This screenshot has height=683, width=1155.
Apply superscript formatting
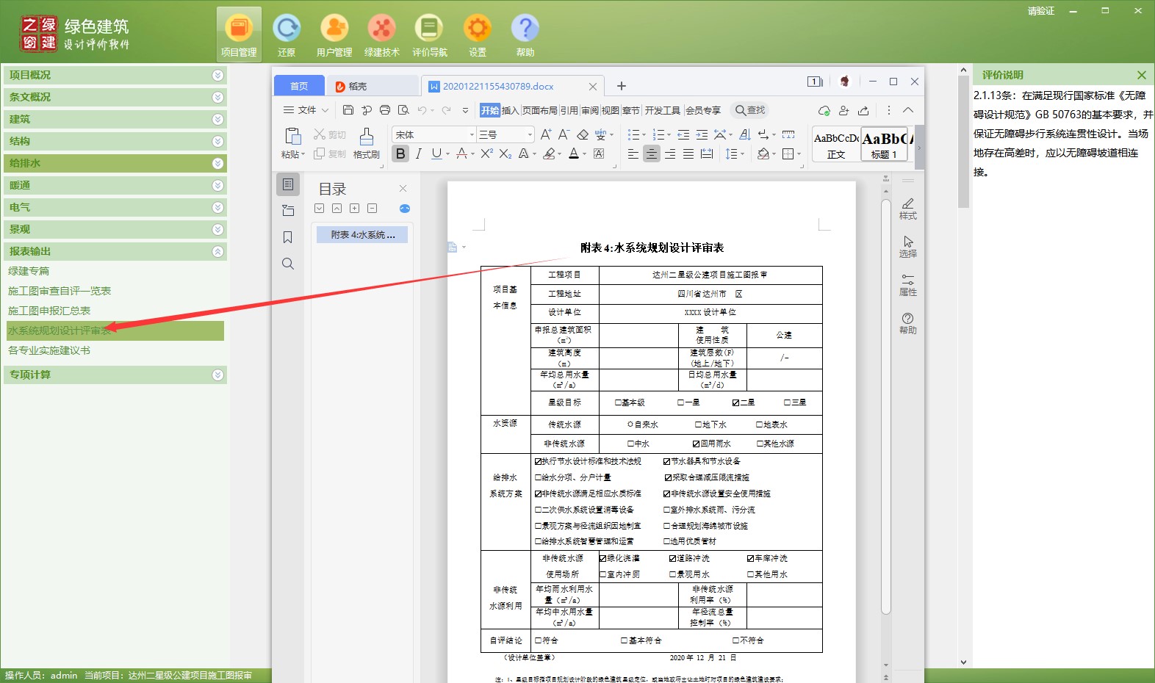click(486, 153)
